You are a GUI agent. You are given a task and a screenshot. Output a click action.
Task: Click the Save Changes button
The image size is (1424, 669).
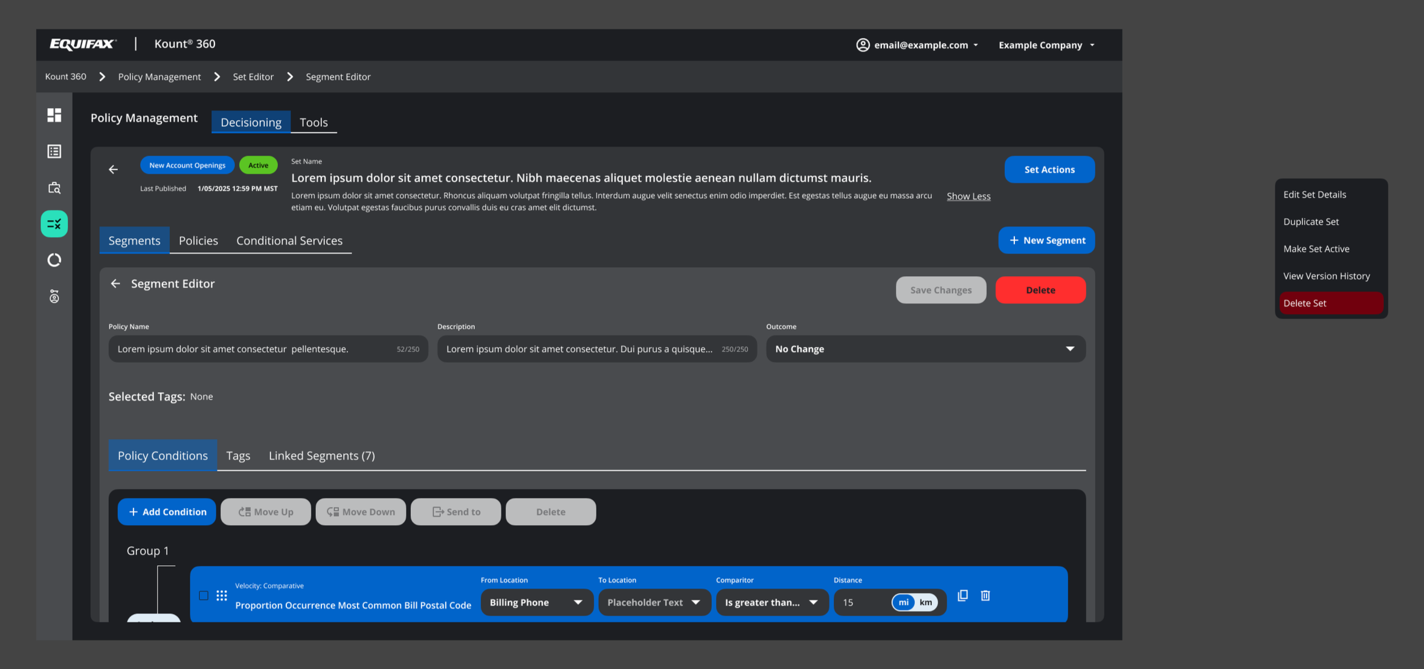click(x=941, y=290)
